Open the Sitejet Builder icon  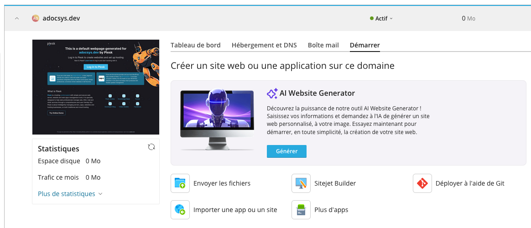pyautogui.click(x=301, y=183)
